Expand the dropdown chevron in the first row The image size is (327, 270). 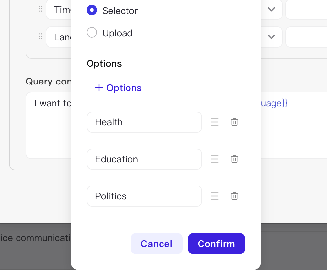[271, 9]
